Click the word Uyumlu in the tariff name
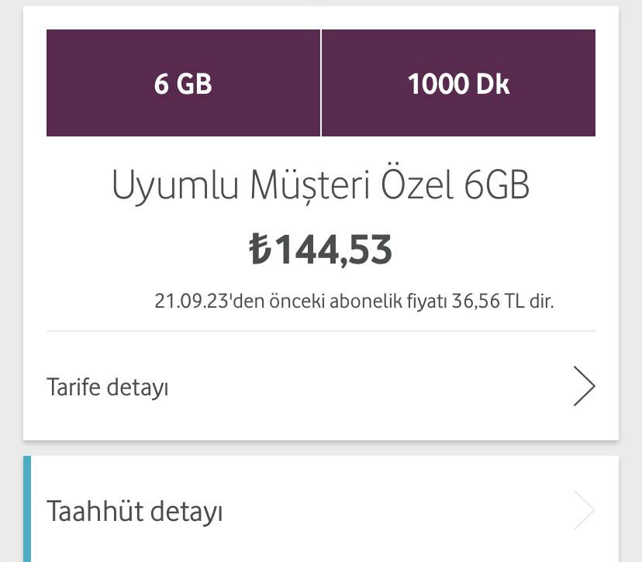The image size is (642, 562). 175,186
